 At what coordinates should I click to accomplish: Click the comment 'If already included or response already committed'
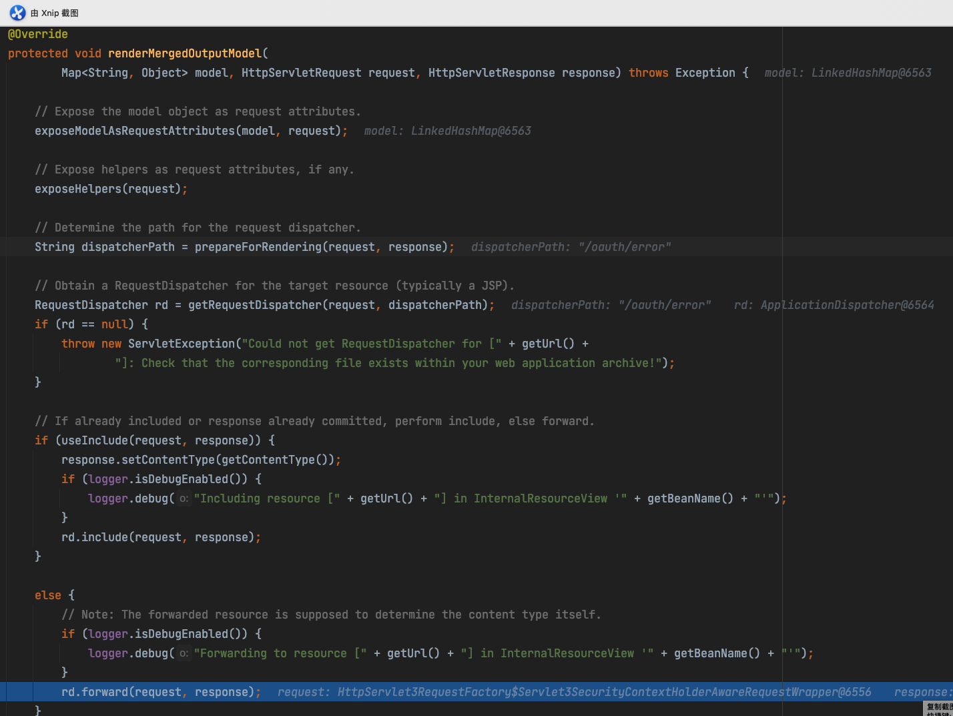(x=314, y=421)
